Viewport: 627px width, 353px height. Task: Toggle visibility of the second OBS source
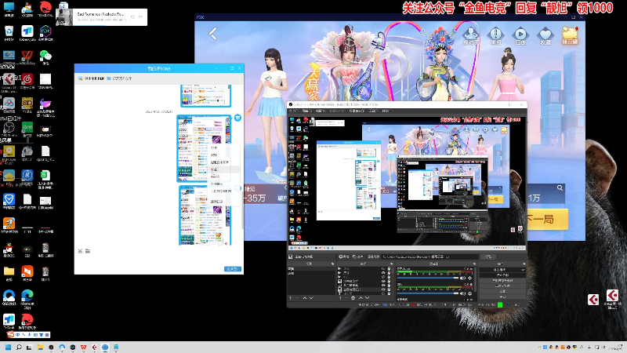[x=383, y=272]
